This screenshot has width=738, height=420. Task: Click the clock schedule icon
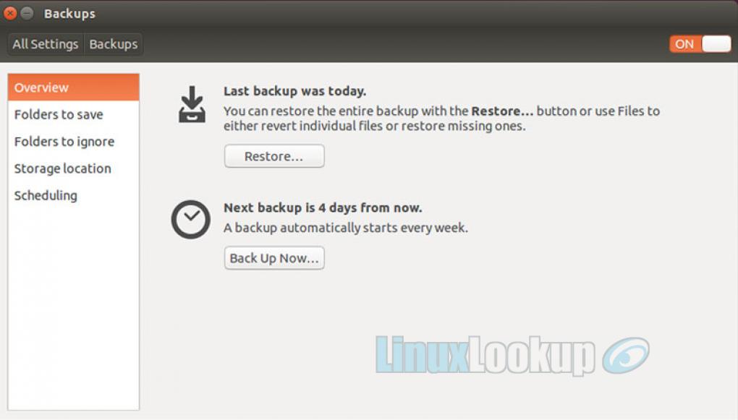click(x=190, y=219)
